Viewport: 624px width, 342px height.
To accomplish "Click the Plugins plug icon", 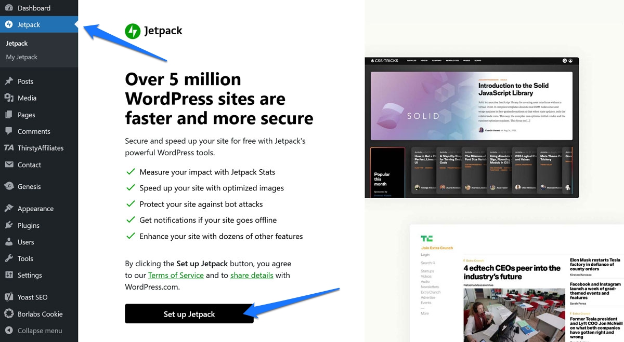I will [x=8, y=225].
